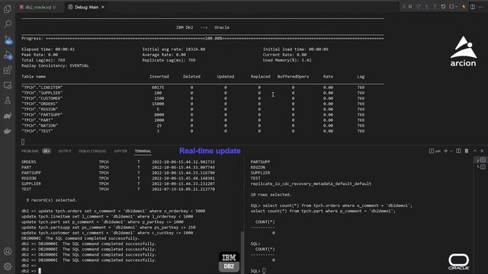The width and height of the screenshot is (488, 274).
Task: Open the launch profile dropdown next to plus
Action: click(x=451, y=151)
